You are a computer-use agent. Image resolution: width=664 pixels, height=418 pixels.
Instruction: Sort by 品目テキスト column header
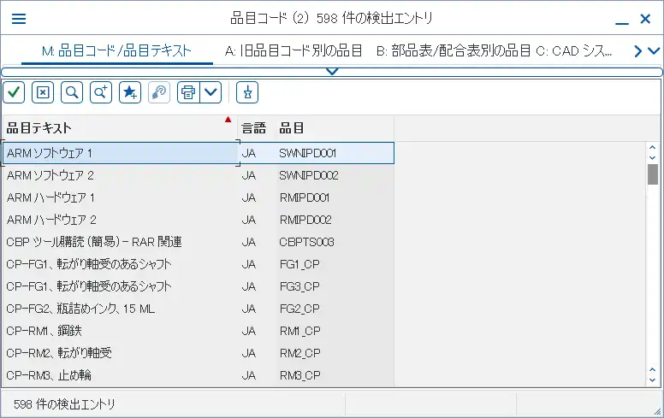tap(120, 127)
